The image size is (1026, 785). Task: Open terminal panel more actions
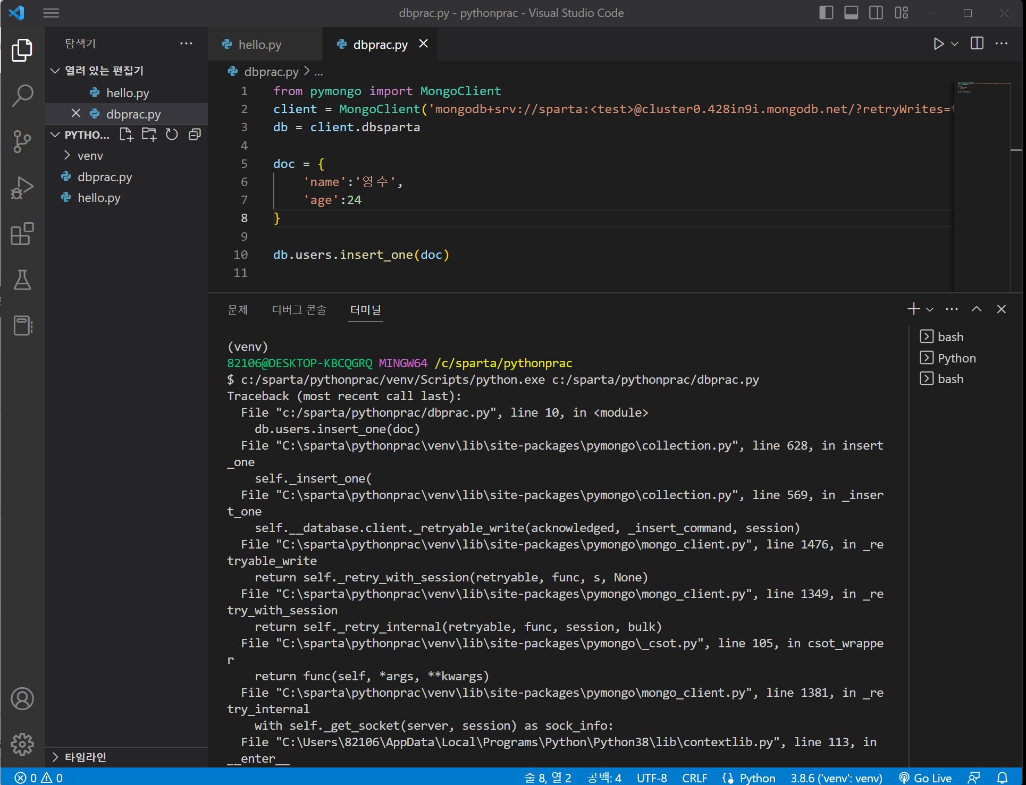[x=952, y=309]
